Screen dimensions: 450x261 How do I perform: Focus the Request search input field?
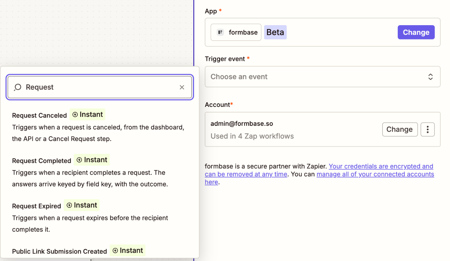[x=100, y=87]
